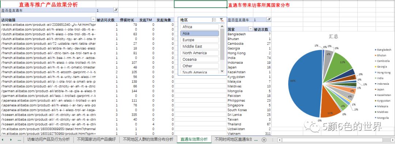Select the m.alibaba.com 1600080689955 link cell
Viewport: 395px width, 144px height.
tap(48, 129)
